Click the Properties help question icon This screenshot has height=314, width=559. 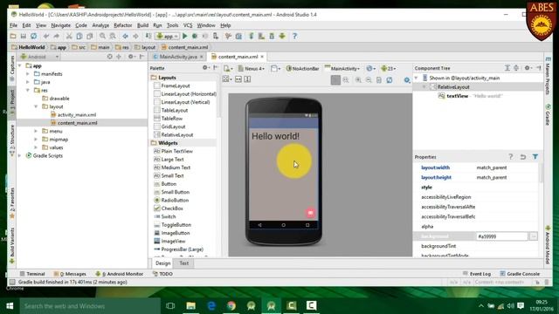(510, 157)
